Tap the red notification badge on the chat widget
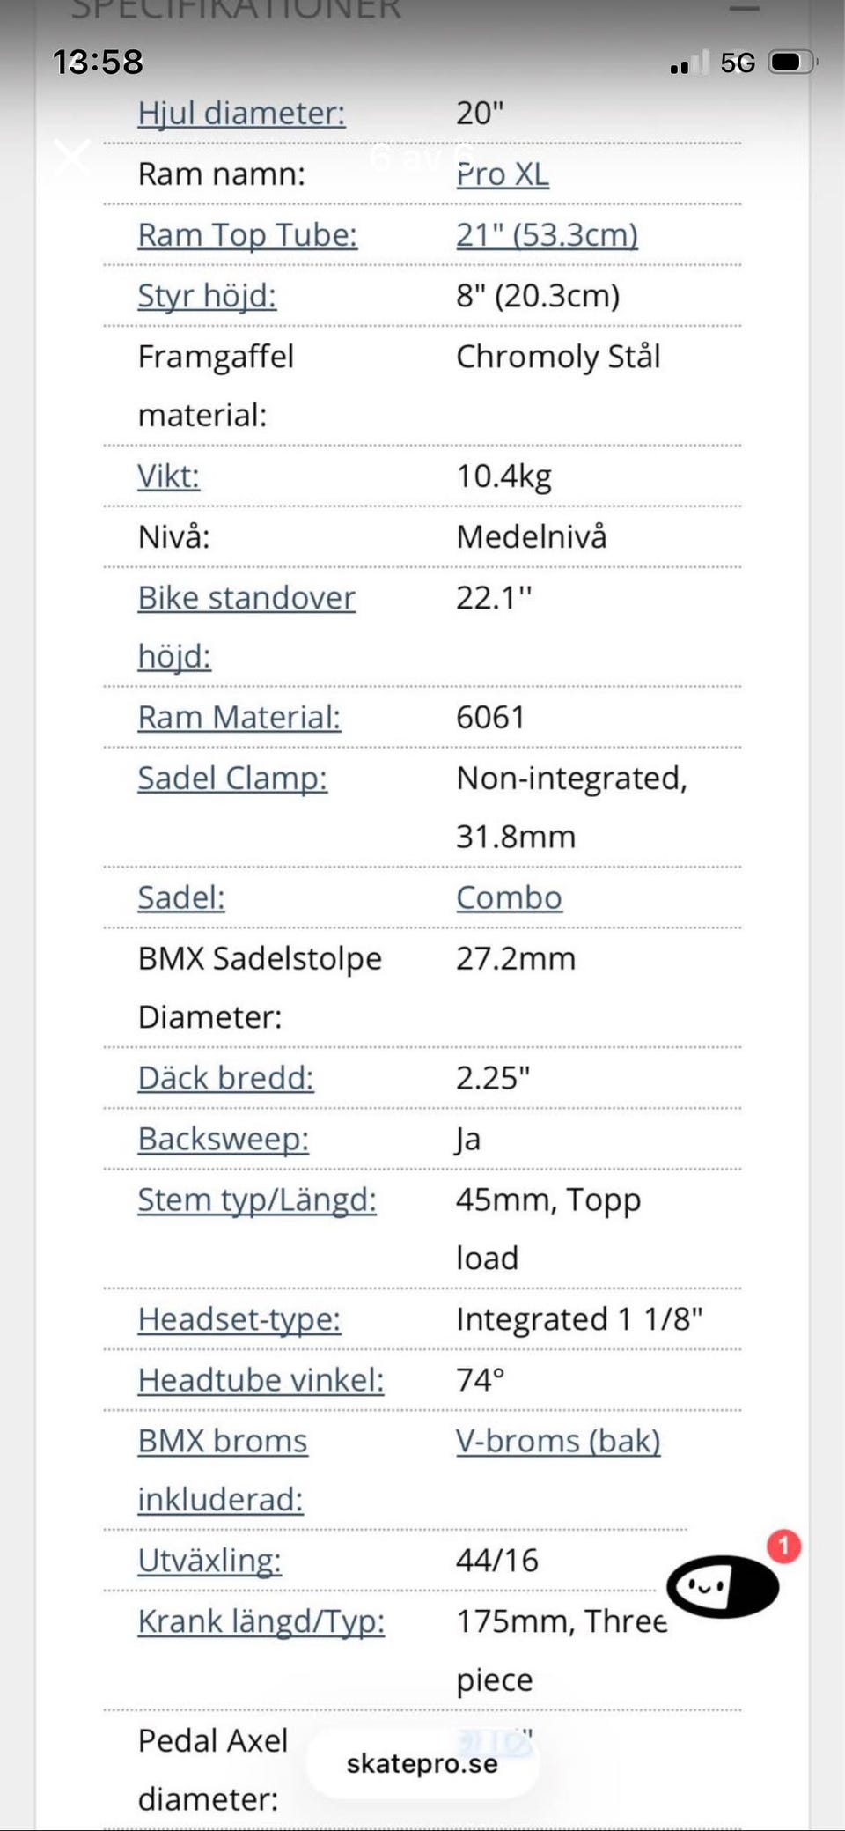845x1831 pixels. pos(783,1547)
